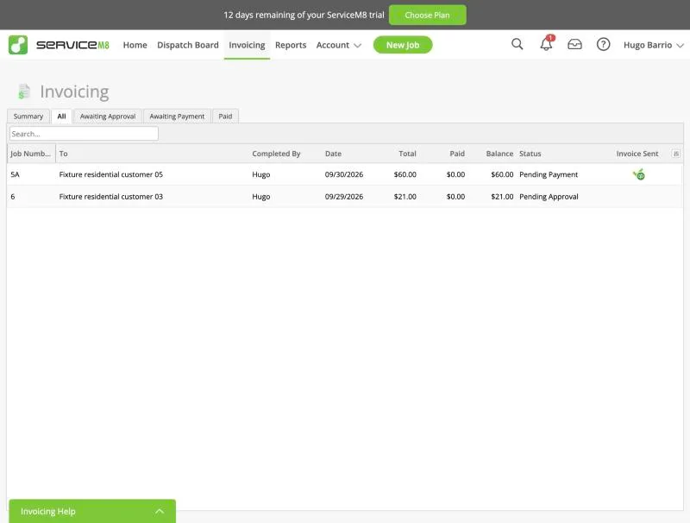The width and height of the screenshot is (690, 523).
Task: Expand the Account dropdown menu
Action: click(338, 45)
